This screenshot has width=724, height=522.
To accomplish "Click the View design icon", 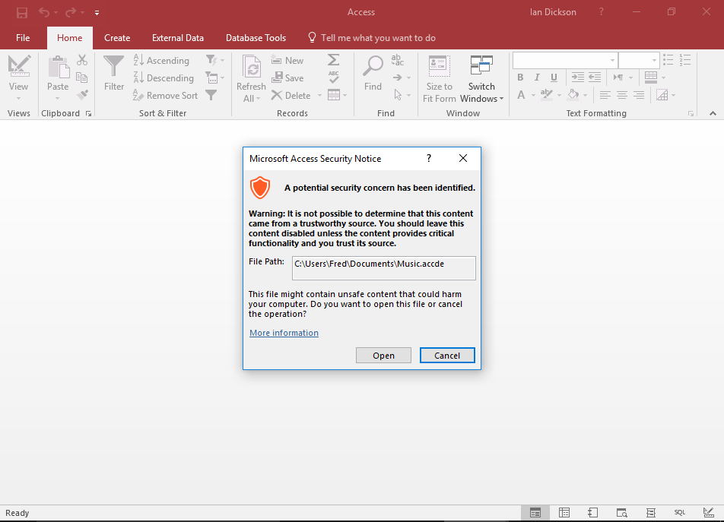I will 19,66.
